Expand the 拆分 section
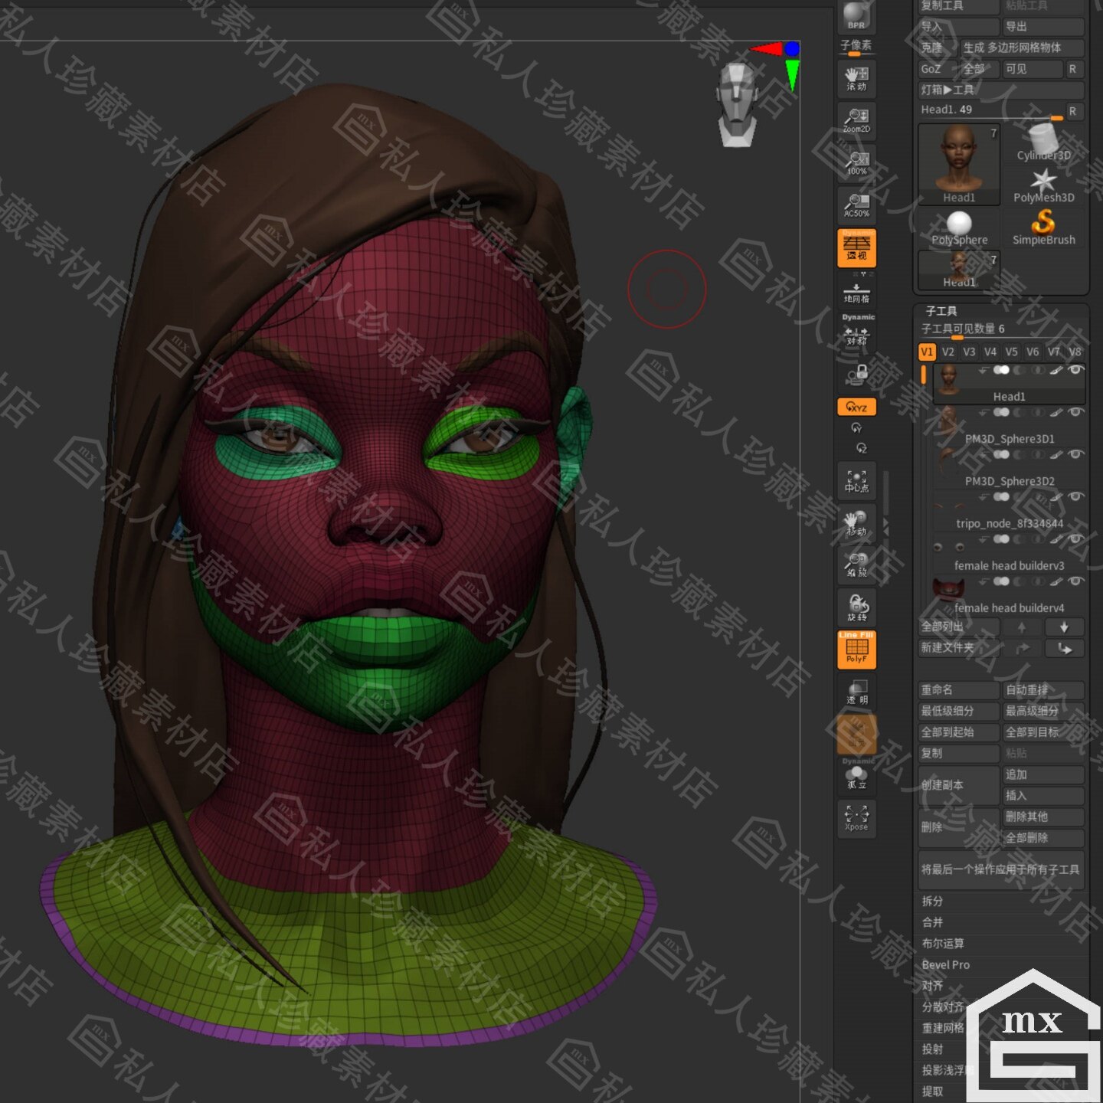This screenshot has width=1103, height=1103. pyautogui.click(x=932, y=902)
